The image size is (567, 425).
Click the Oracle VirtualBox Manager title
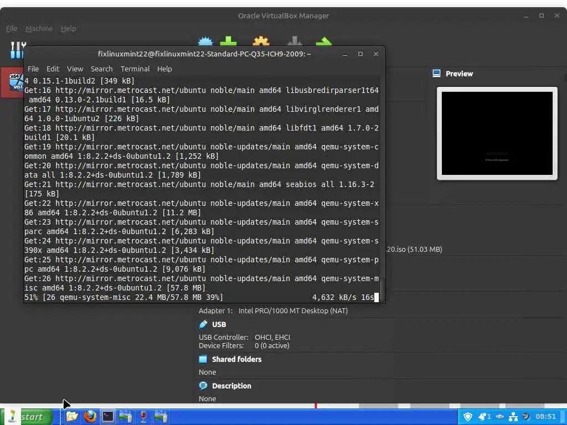(x=283, y=15)
